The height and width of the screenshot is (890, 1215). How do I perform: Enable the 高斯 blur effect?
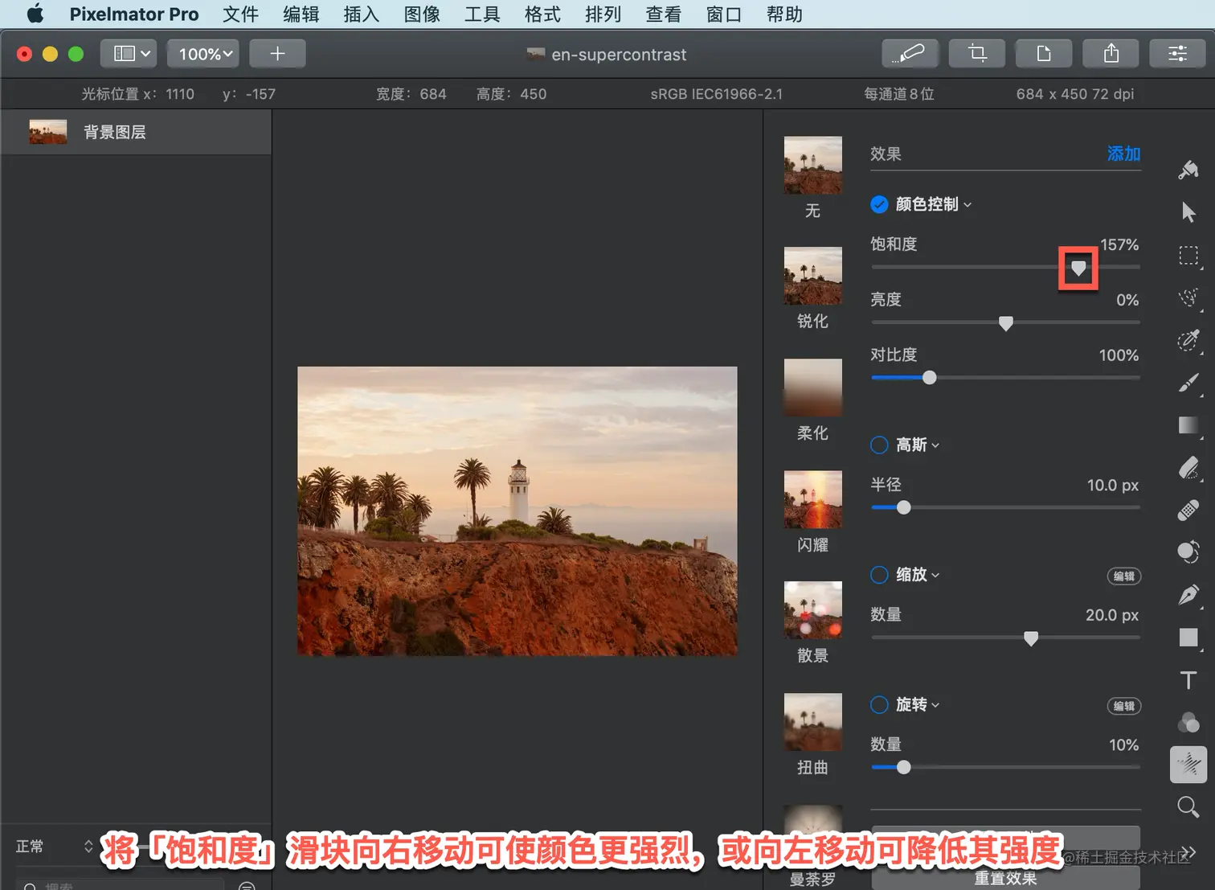point(879,445)
